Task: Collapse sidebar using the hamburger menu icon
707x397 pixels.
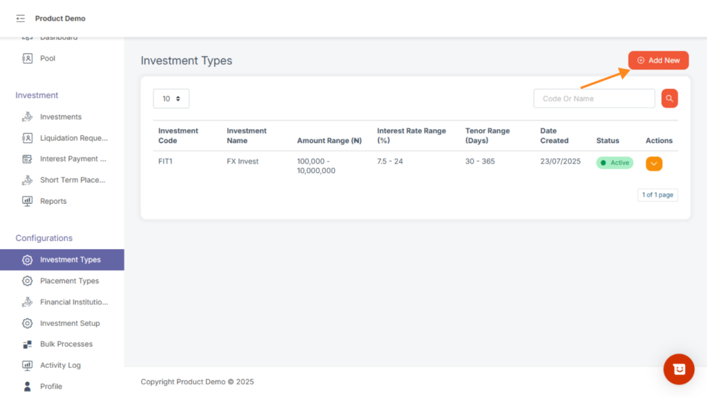Action: pyautogui.click(x=20, y=19)
